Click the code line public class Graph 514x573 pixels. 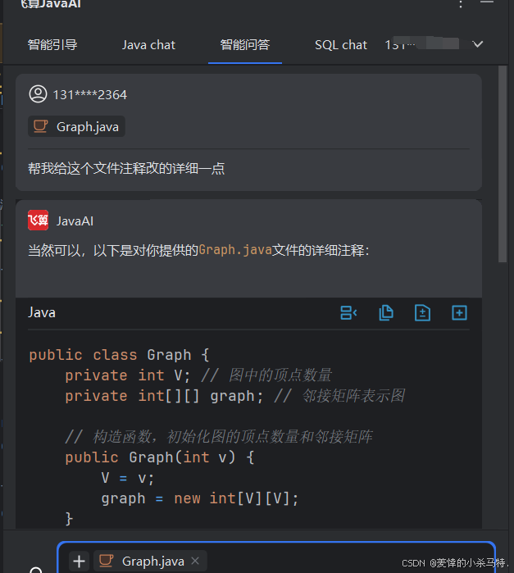(119, 355)
